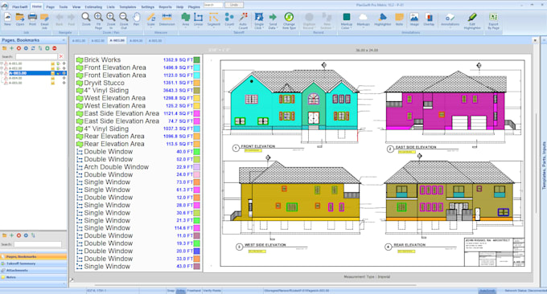Screen dimensions: 547x294
Task: Select the 4" Vinyl Siding 3643.3 SQ FT row
Action: 138,91
